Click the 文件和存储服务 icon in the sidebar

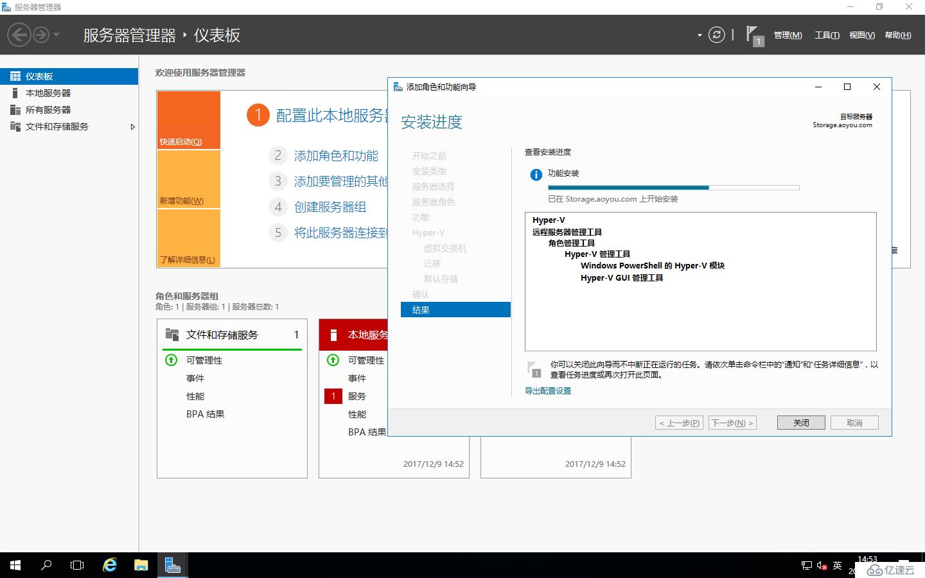coord(15,127)
